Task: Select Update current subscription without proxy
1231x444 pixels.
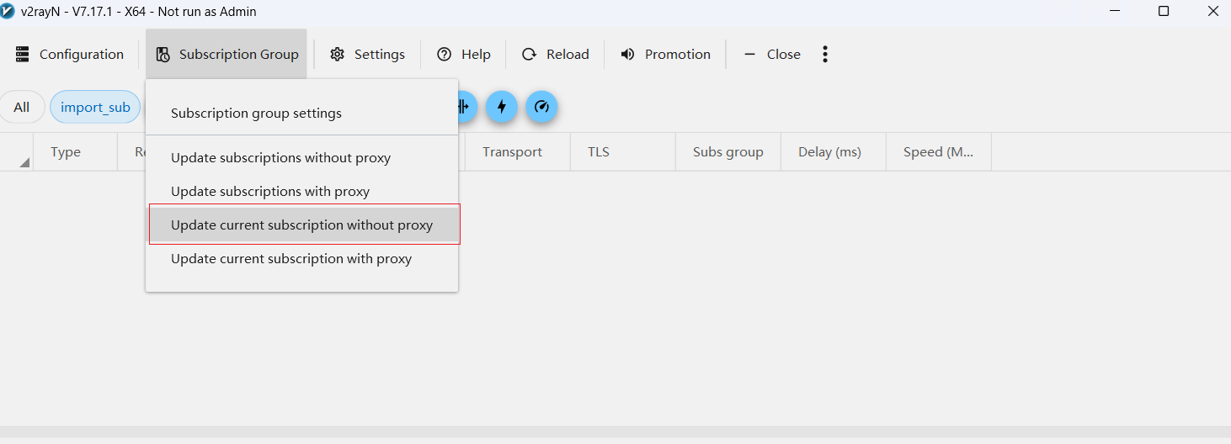Action: 301,225
